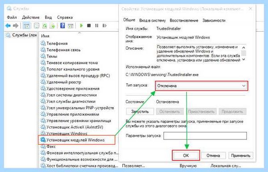Click the TrustedInstaller service name text
This screenshot has width=268, height=172.
click(168, 29)
